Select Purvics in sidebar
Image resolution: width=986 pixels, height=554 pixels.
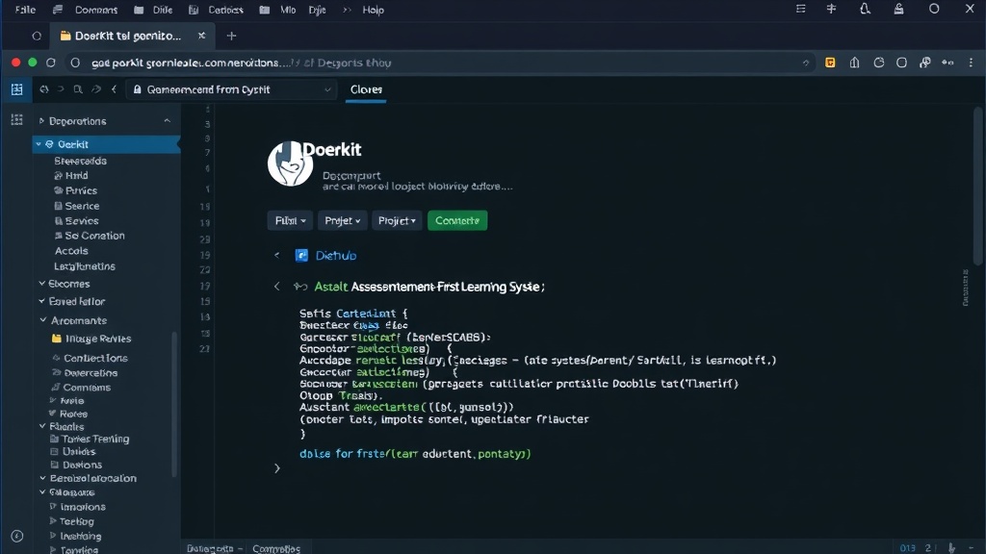[75, 190]
